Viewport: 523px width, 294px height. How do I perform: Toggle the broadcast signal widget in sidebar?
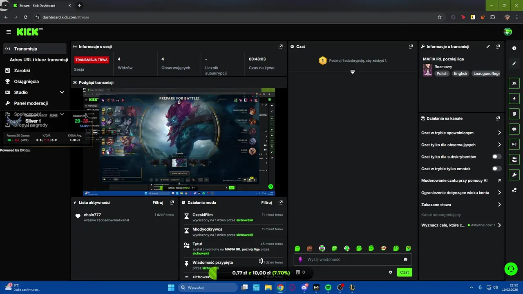[514, 144]
